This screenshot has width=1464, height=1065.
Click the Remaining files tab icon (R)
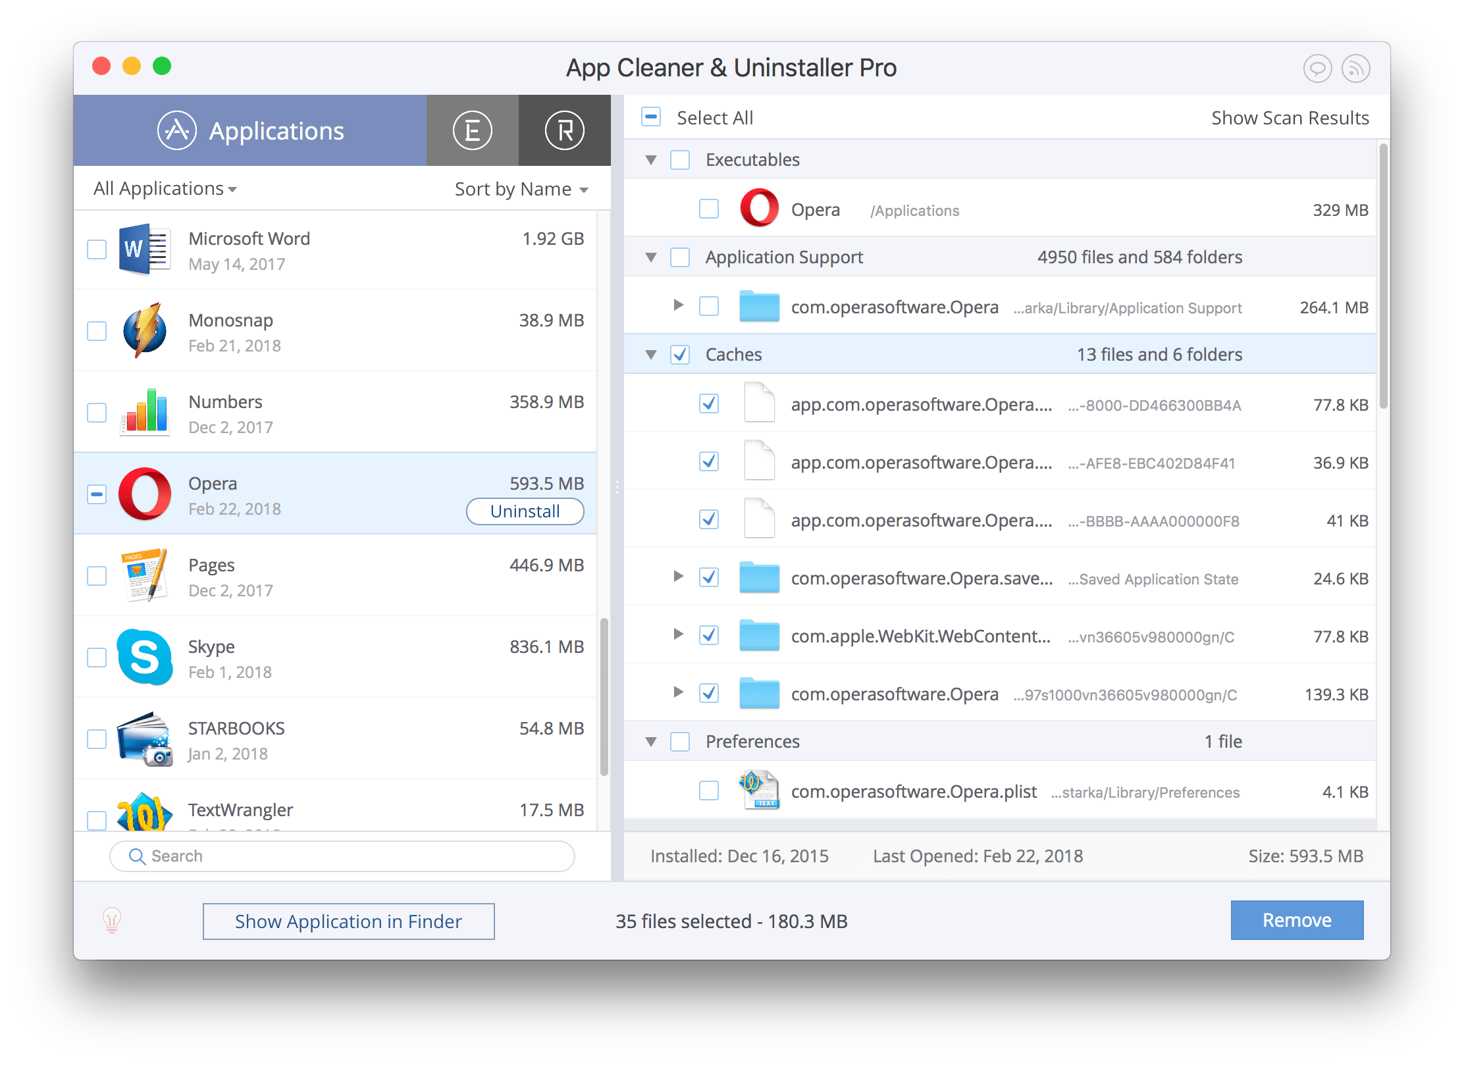[563, 128]
